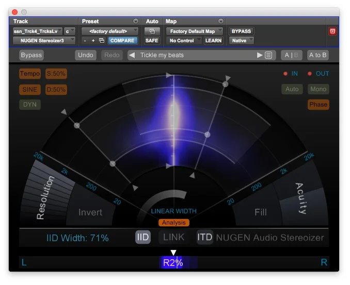Click the A to B copy button

(x=318, y=55)
